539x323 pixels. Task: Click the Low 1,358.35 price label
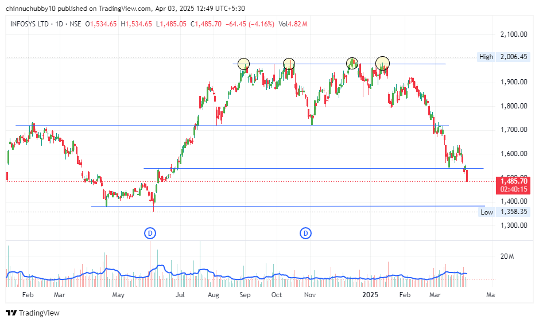pyautogui.click(x=505, y=212)
